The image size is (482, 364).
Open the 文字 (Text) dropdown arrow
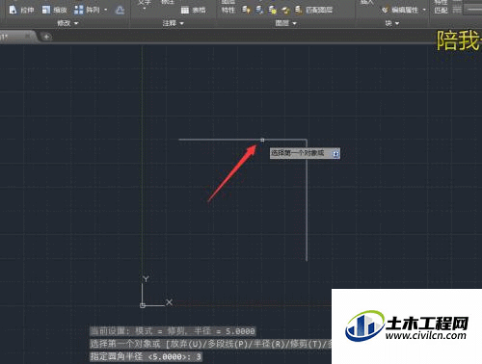[x=145, y=9]
